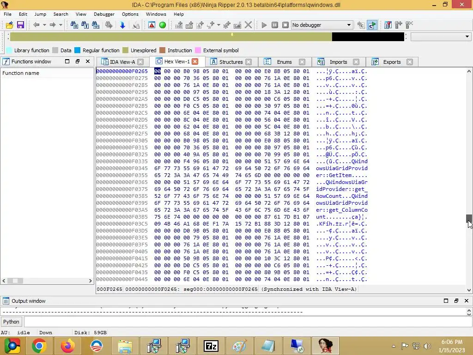
Task: Click the struct 's' plus toolbar icon
Action: point(211,25)
